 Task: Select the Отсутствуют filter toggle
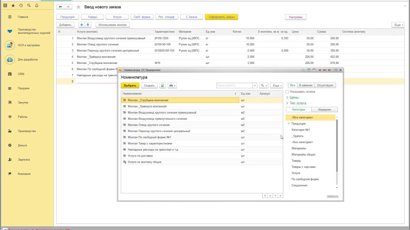pyautogui.click(x=325, y=85)
